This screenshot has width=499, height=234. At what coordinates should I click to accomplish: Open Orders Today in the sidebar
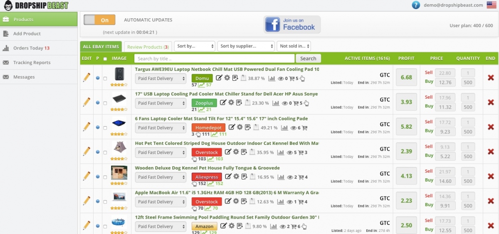tap(31, 48)
